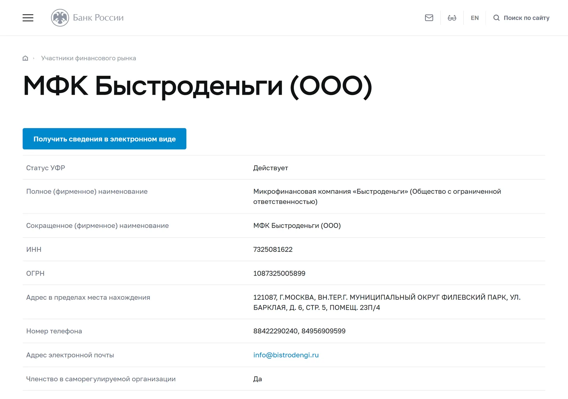This screenshot has width=568, height=399.
Task: Select the OGRN value 1087325005899
Action: tap(279, 273)
